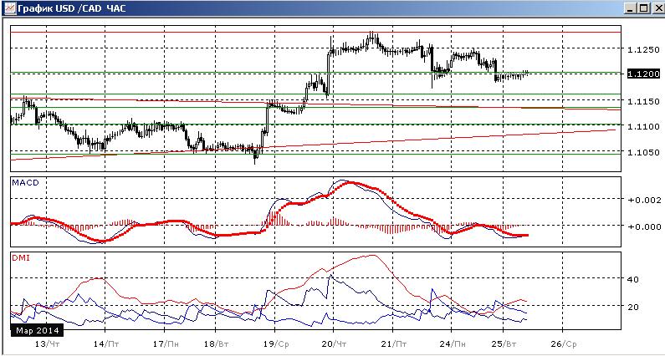Click the 19/Ср date label
The width and height of the screenshot is (665, 356).
coord(278,343)
